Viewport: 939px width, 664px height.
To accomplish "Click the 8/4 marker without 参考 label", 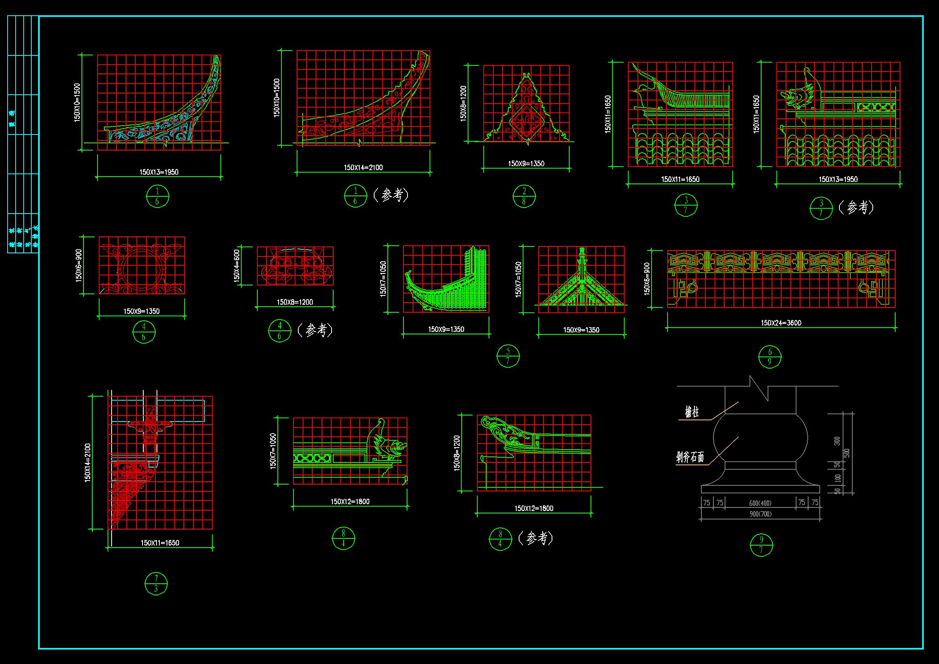I will (x=344, y=538).
